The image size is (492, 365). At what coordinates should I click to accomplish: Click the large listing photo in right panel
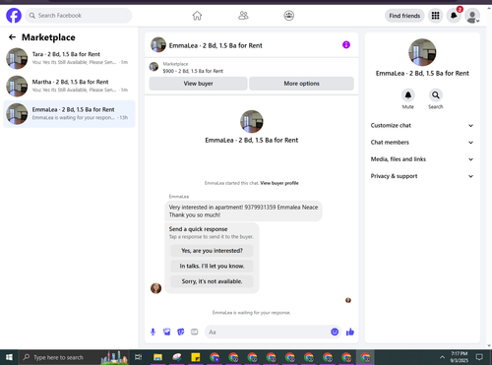coord(422,52)
